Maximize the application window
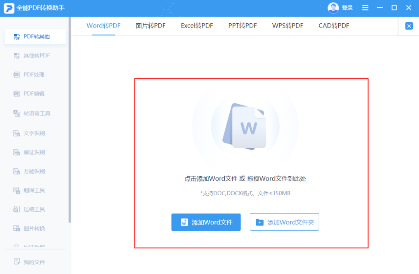The image size is (419, 274). pos(394,8)
